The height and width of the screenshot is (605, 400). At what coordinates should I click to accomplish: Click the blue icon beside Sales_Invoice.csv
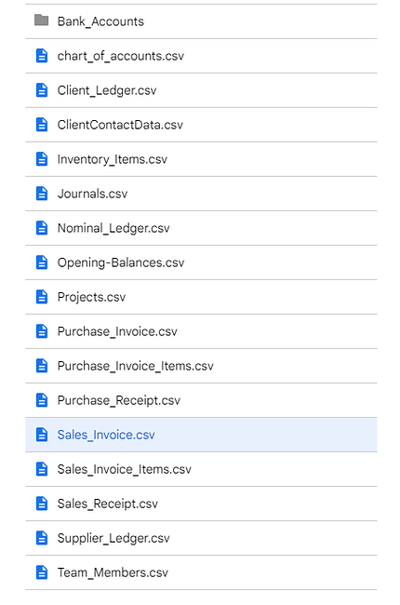pyautogui.click(x=42, y=435)
